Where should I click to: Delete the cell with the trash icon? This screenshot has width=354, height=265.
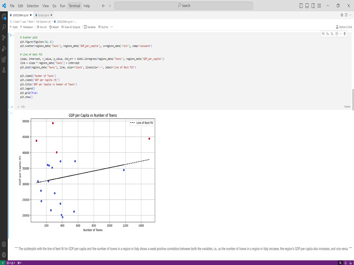345,34
